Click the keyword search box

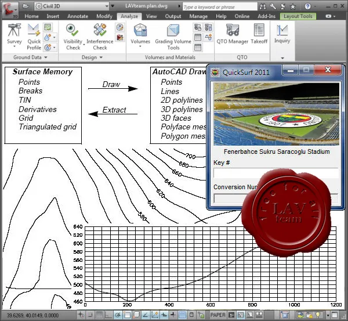(220, 7)
